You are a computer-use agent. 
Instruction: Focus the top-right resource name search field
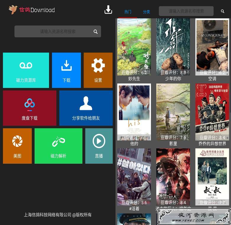[x=186, y=11]
